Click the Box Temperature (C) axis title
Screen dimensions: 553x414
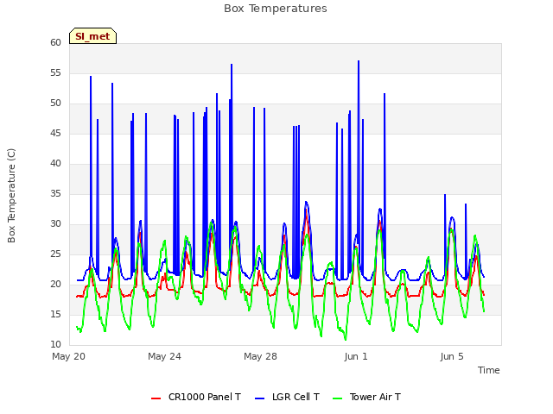point(11,196)
